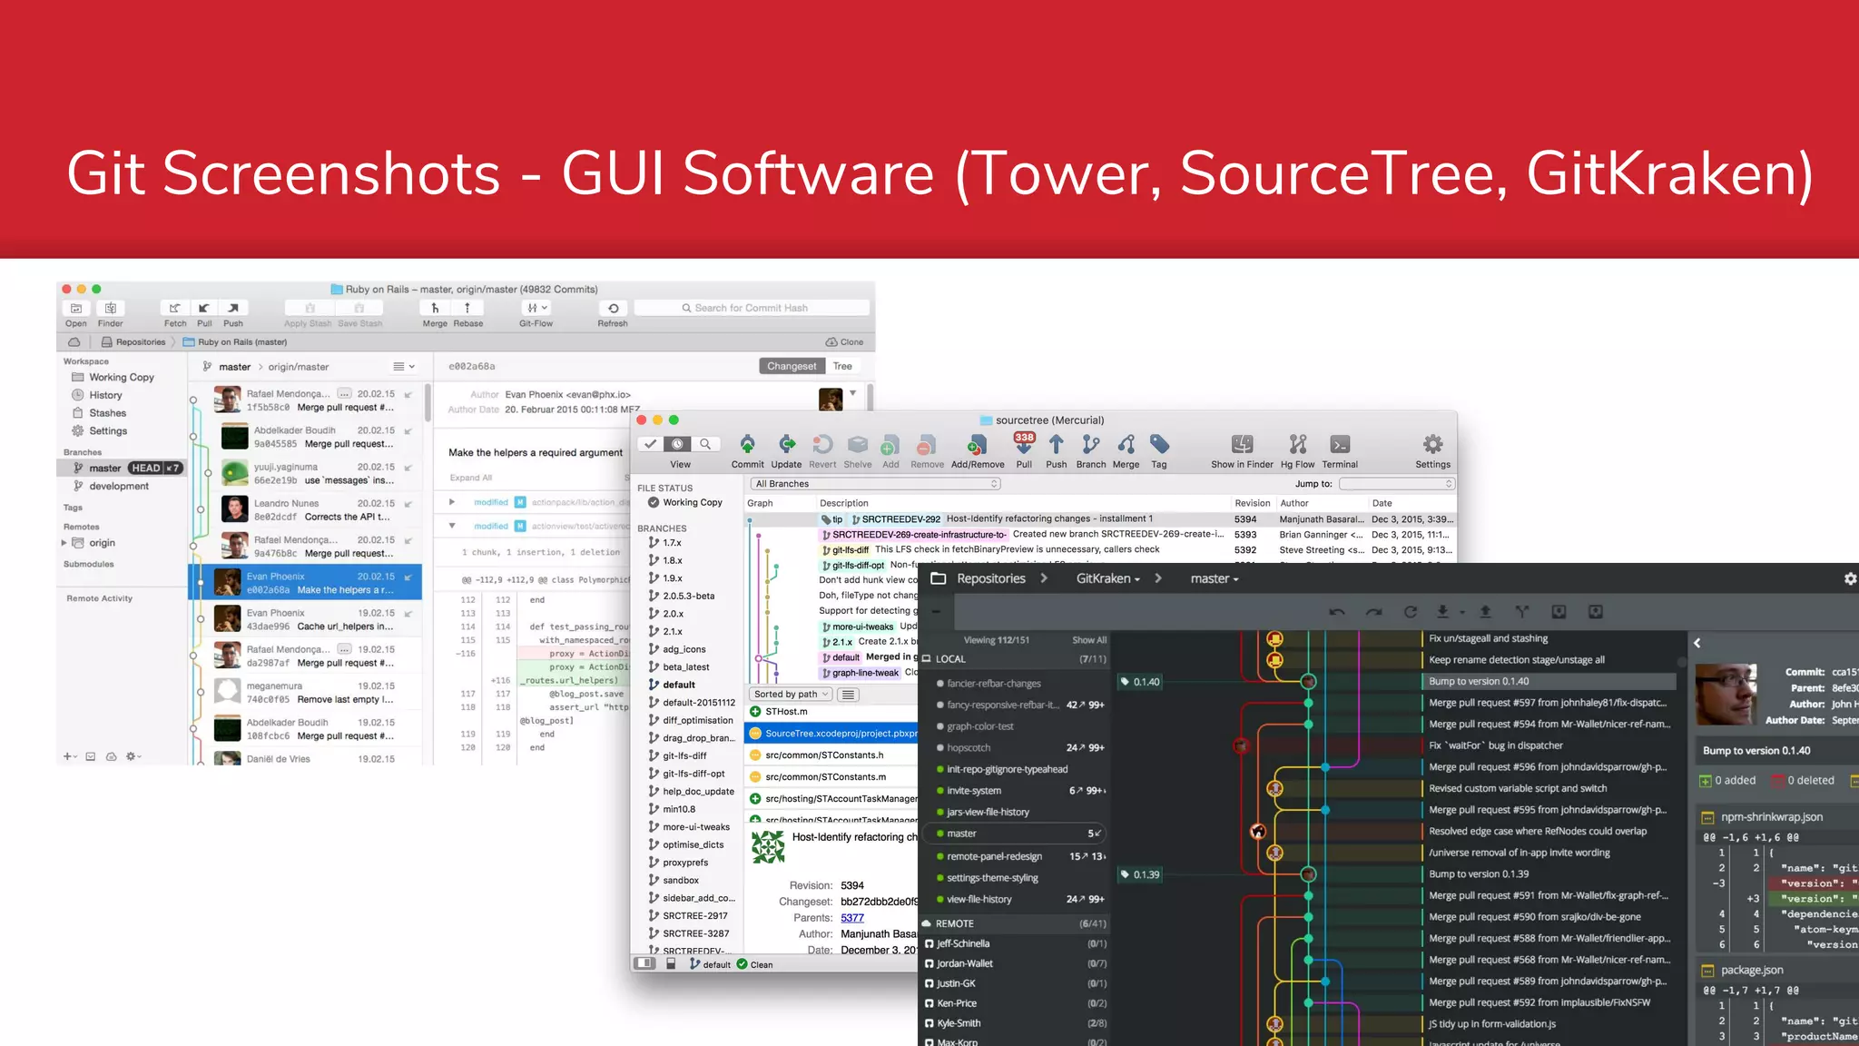Select Working Copy in SourceTree sidebar

(685, 502)
